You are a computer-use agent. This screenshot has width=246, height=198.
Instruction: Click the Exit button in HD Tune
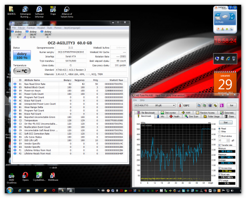click(x=232, y=105)
